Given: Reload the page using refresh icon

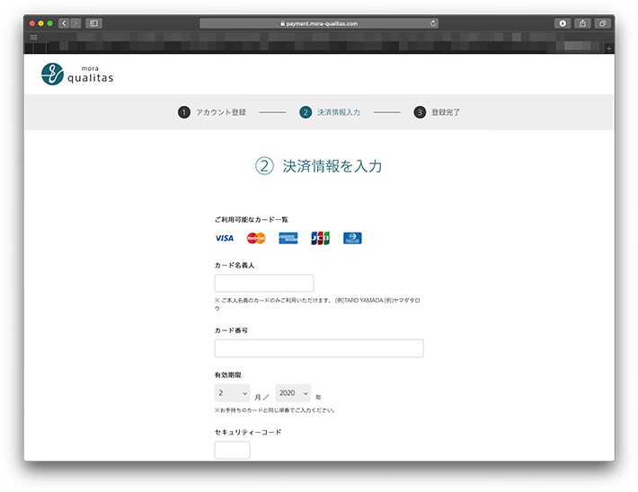Looking at the screenshot, I should point(433,23).
